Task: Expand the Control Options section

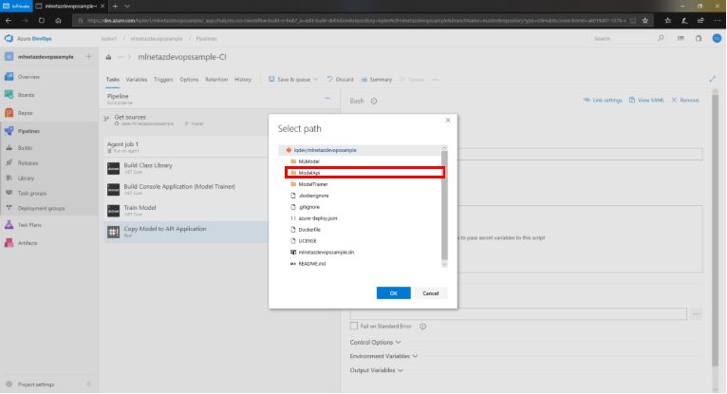Action: pos(374,342)
